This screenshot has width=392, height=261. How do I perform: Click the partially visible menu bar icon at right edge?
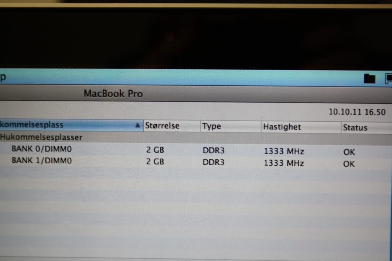[388, 78]
